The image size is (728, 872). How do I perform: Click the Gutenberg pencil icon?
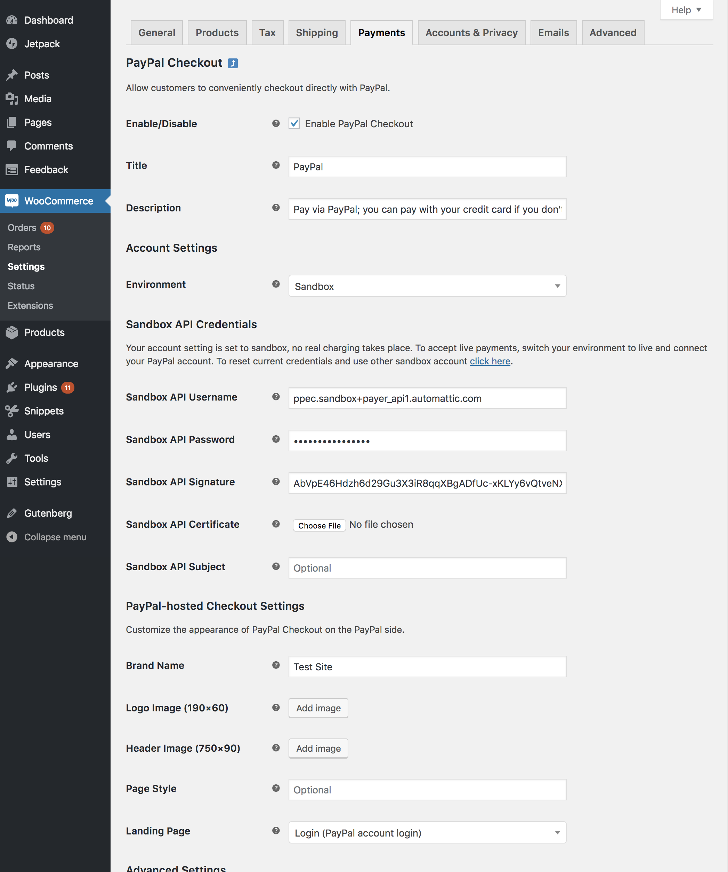click(x=12, y=513)
